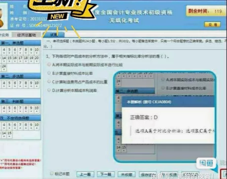Jump to question 5 in 不定项选择题 grid

(x=10, y=126)
